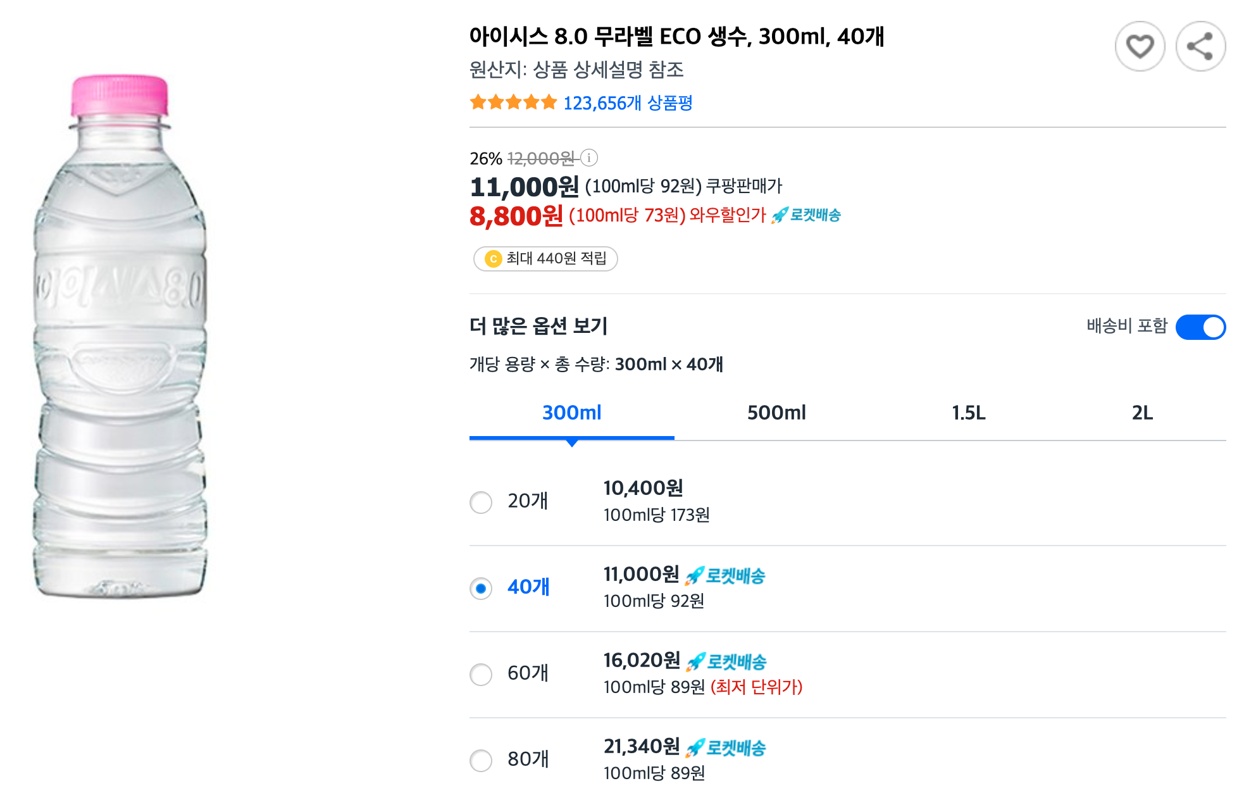Open the 1.5L size tab

967,413
